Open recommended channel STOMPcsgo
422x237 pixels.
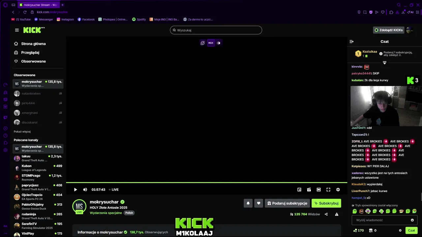coord(38,177)
